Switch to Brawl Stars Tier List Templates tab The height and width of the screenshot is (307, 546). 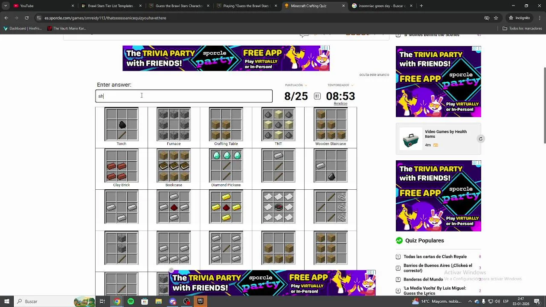click(x=111, y=6)
